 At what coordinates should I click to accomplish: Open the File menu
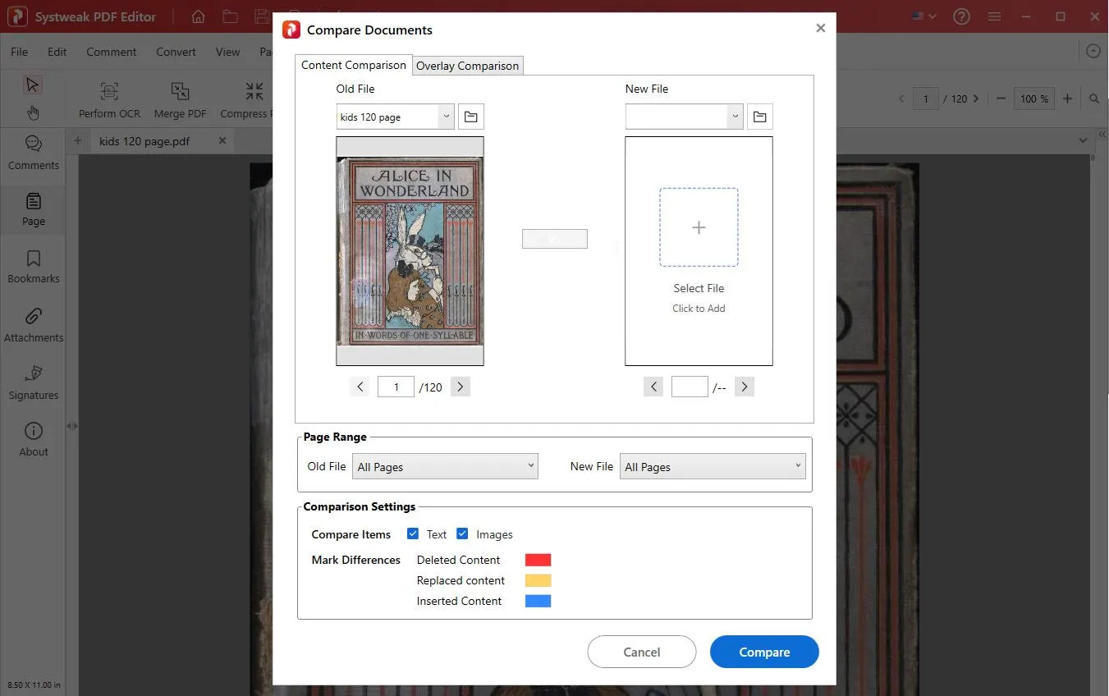point(19,52)
